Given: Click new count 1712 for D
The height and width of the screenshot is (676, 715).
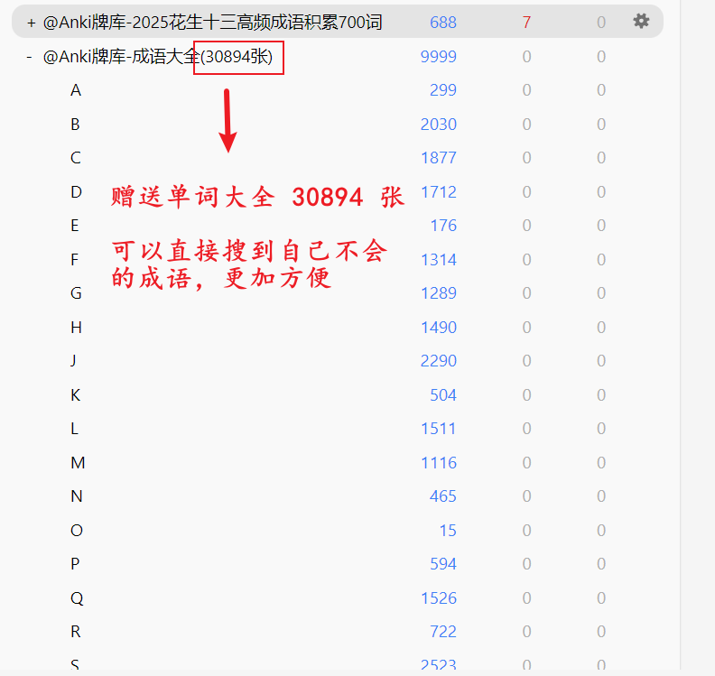Looking at the screenshot, I should (x=438, y=192).
